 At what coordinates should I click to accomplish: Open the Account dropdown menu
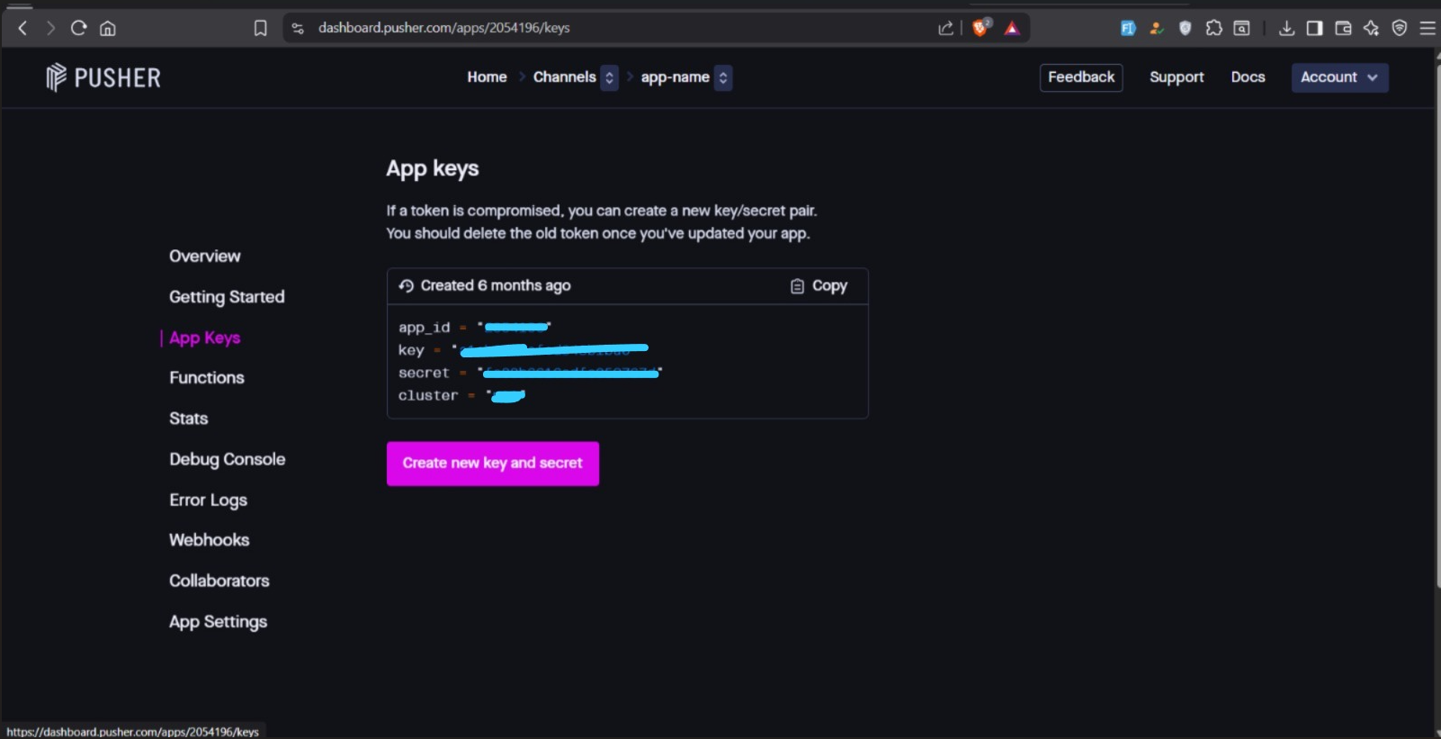pos(1339,77)
